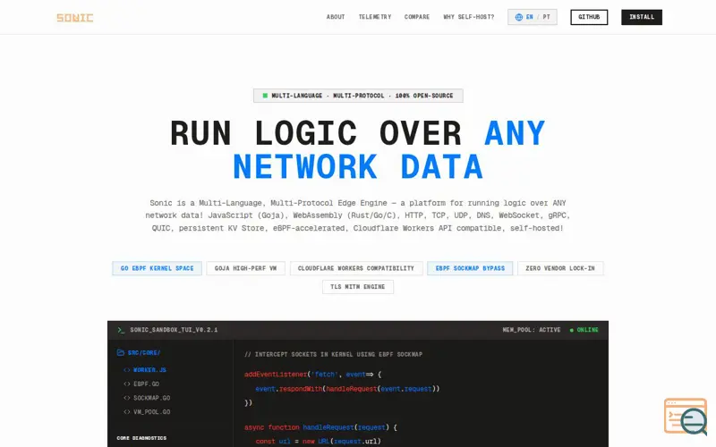Open WORKER.JS file
Screen dimensions: 716x447
click(149, 370)
